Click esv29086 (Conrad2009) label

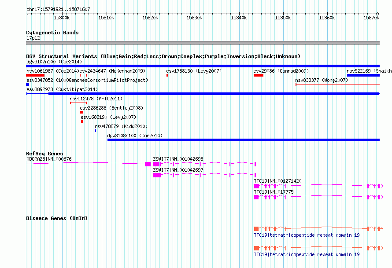281,71
